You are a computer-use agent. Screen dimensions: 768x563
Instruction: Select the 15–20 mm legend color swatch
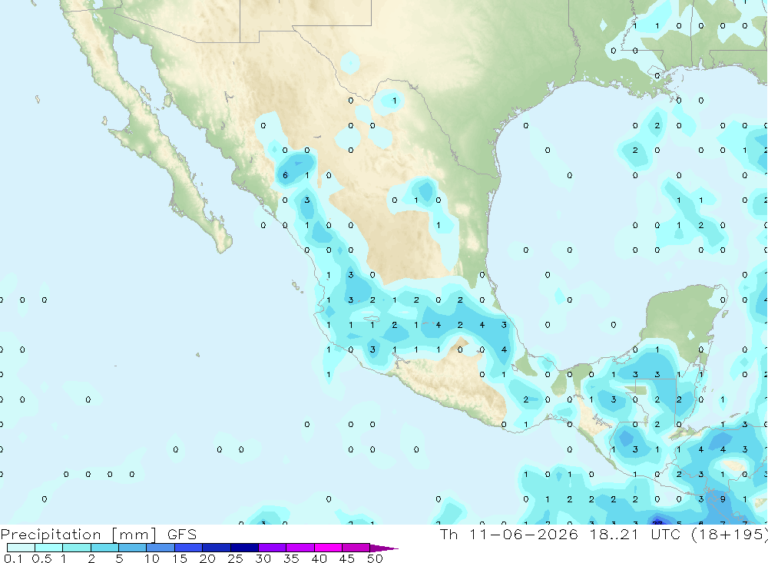pos(188,548)
